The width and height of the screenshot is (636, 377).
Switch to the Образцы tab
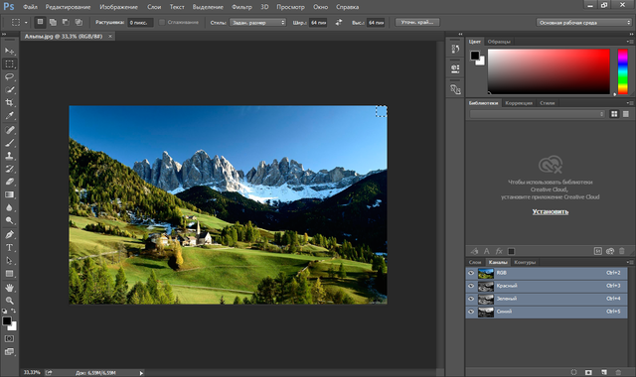click(x=499, y=42)
